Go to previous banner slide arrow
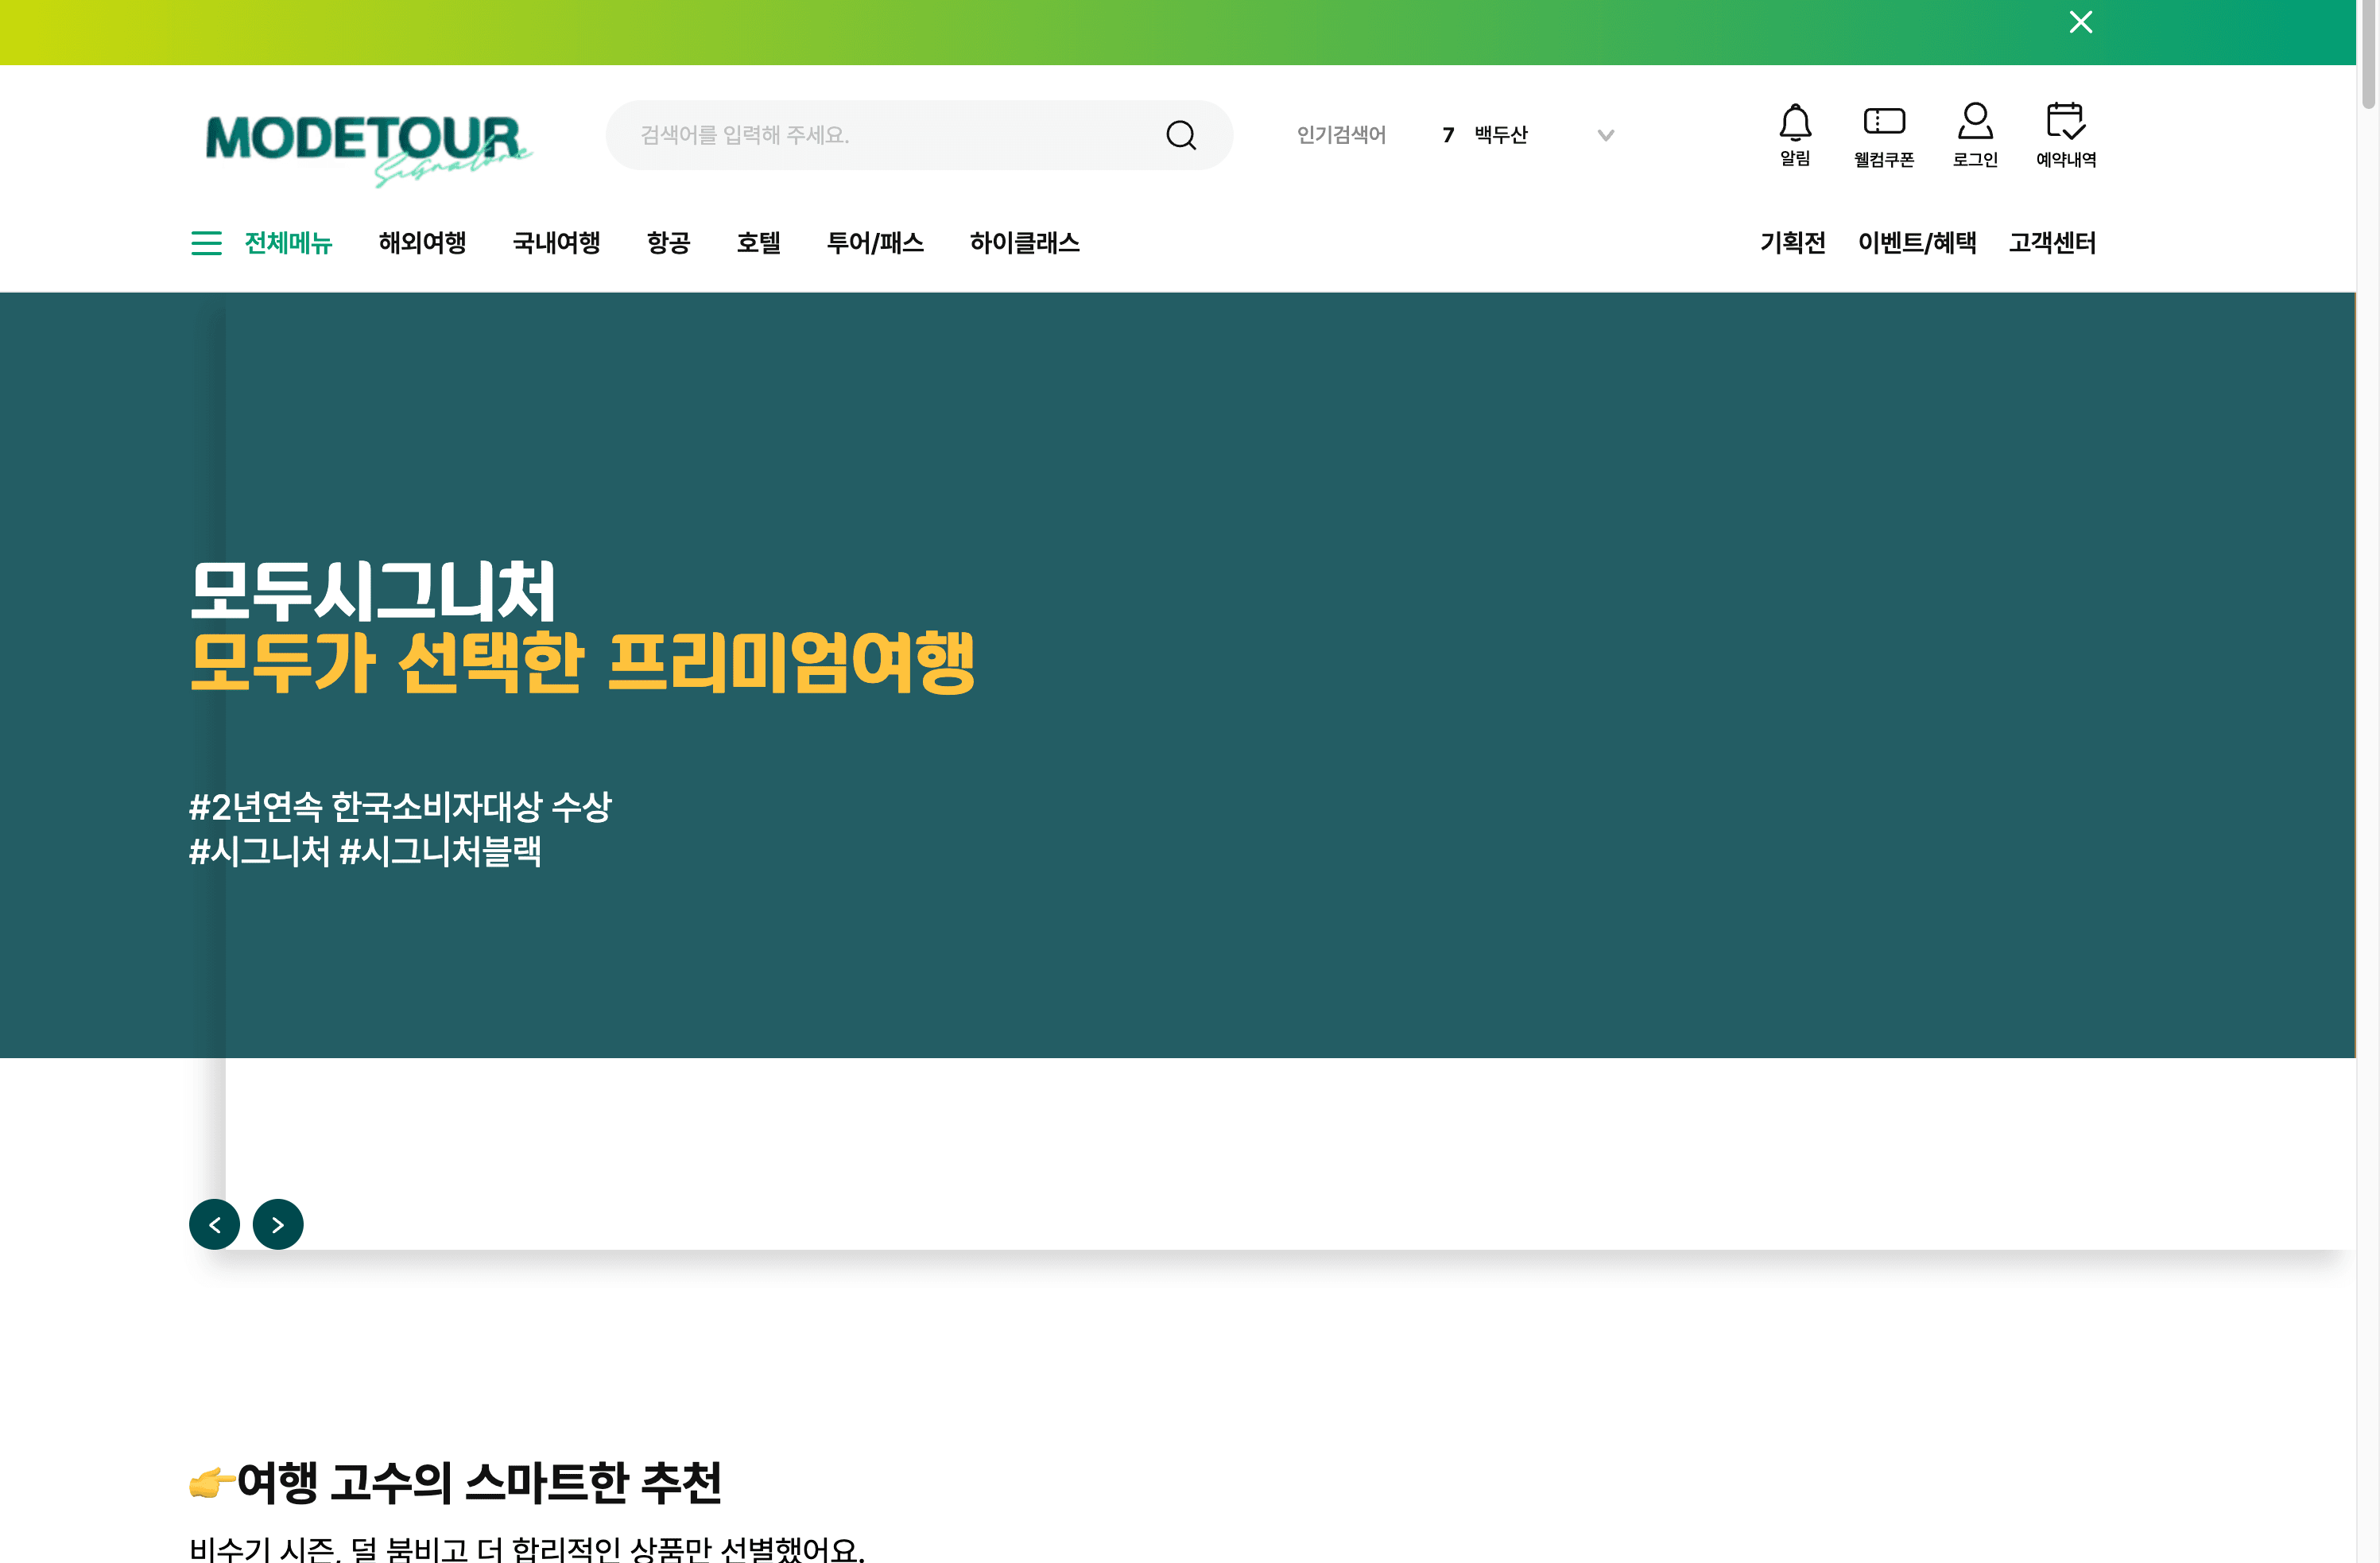Viewport: 2380px width, 1563px height. click(x=214, y=1224)
